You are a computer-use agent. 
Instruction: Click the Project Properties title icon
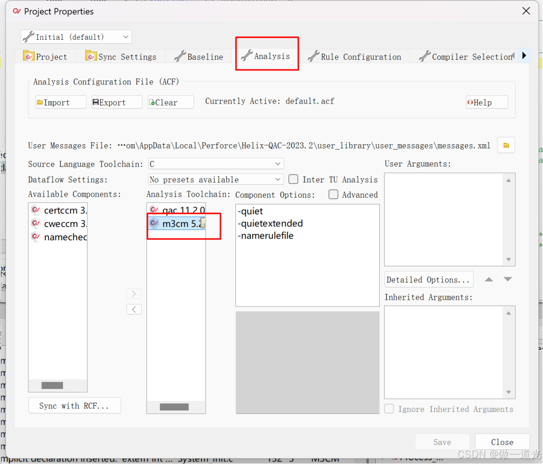point(17,11)
